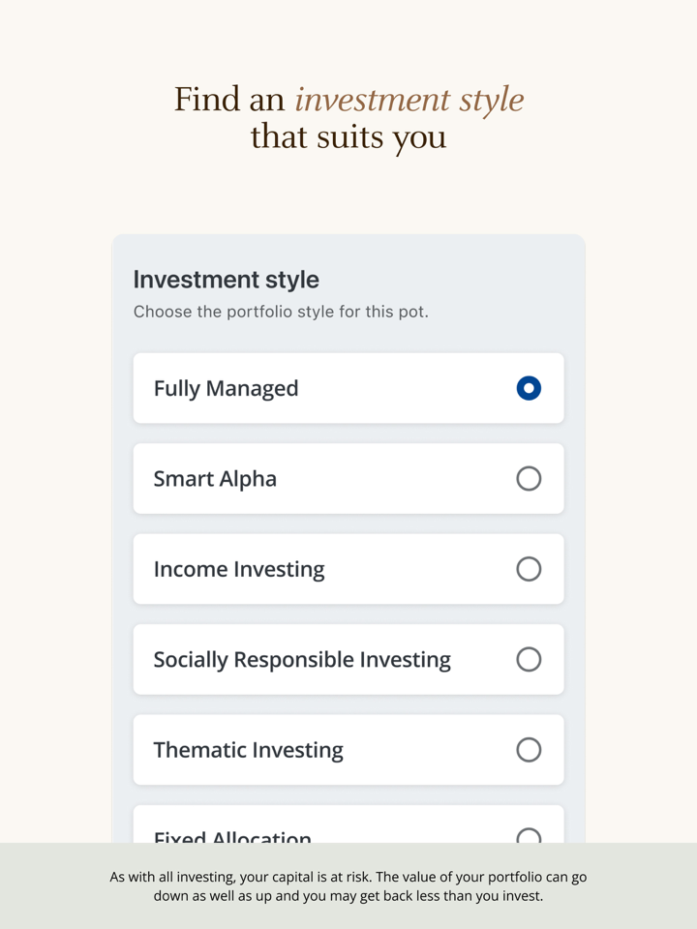The height and width of the screenshot is (929, 697).
Task: Click the "Fully Managed" option label
Action: pyautogui.click(x=226, y=388)
